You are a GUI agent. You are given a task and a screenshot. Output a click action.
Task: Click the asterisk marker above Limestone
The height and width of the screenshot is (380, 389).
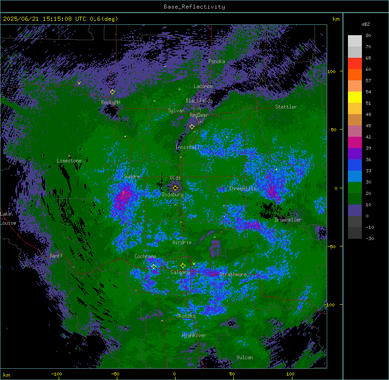pos(69,156)
